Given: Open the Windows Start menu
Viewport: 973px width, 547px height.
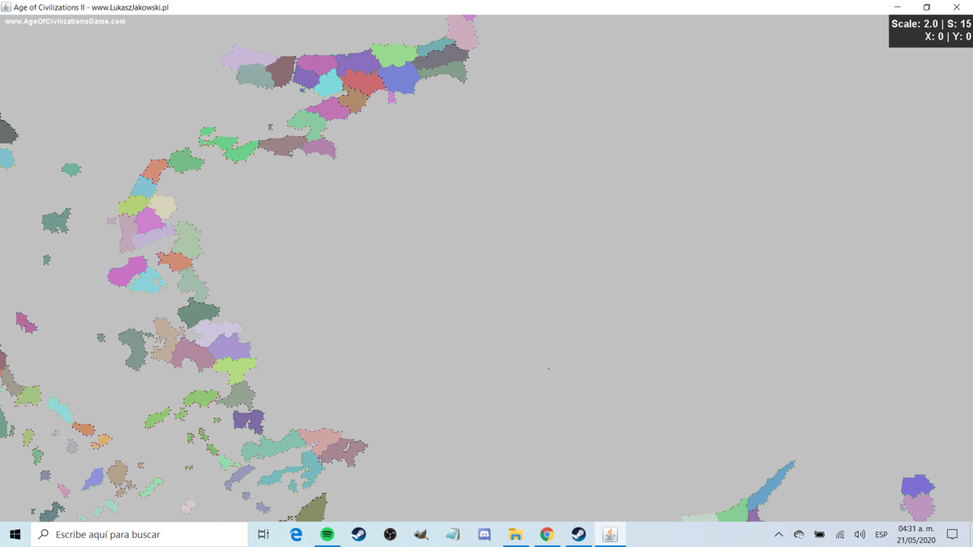Looking at the screenshot, I should (x=15, y=534).
